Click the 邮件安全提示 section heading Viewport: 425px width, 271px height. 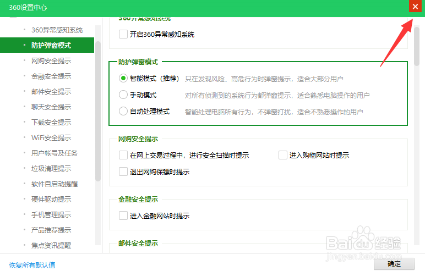point(138,243)
